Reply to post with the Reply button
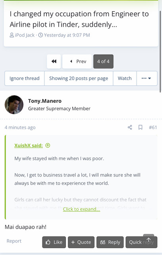The height and width of the screenshot is (255, 162). click(x=110, y=242)
